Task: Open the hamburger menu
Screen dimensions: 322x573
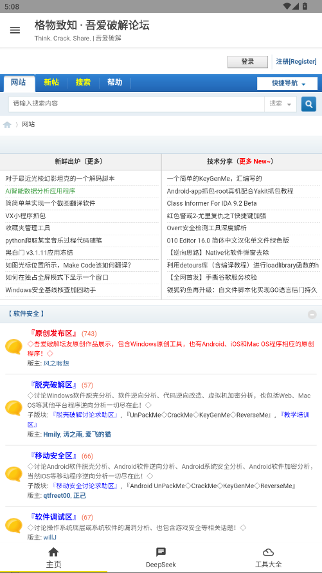Action: point(15,30)
